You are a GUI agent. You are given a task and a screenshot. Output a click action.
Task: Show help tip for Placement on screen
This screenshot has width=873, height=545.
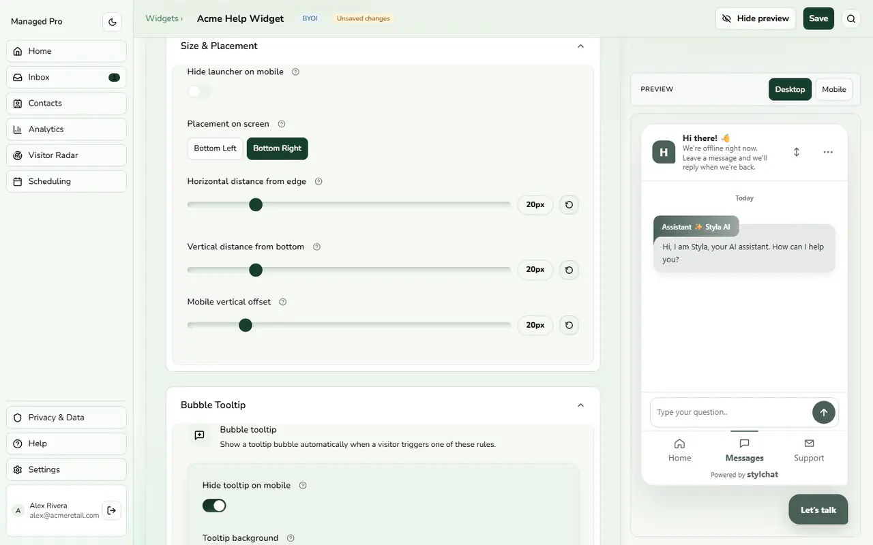(281, 124)
